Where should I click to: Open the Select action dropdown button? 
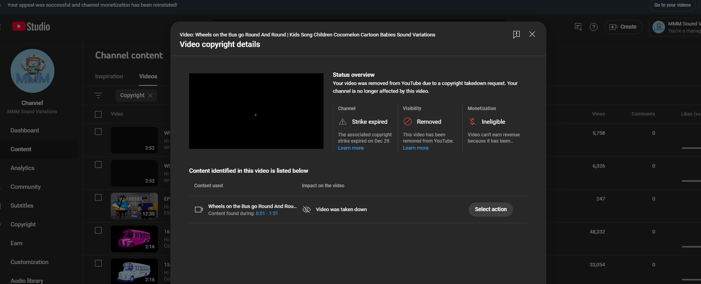[491, 210]
